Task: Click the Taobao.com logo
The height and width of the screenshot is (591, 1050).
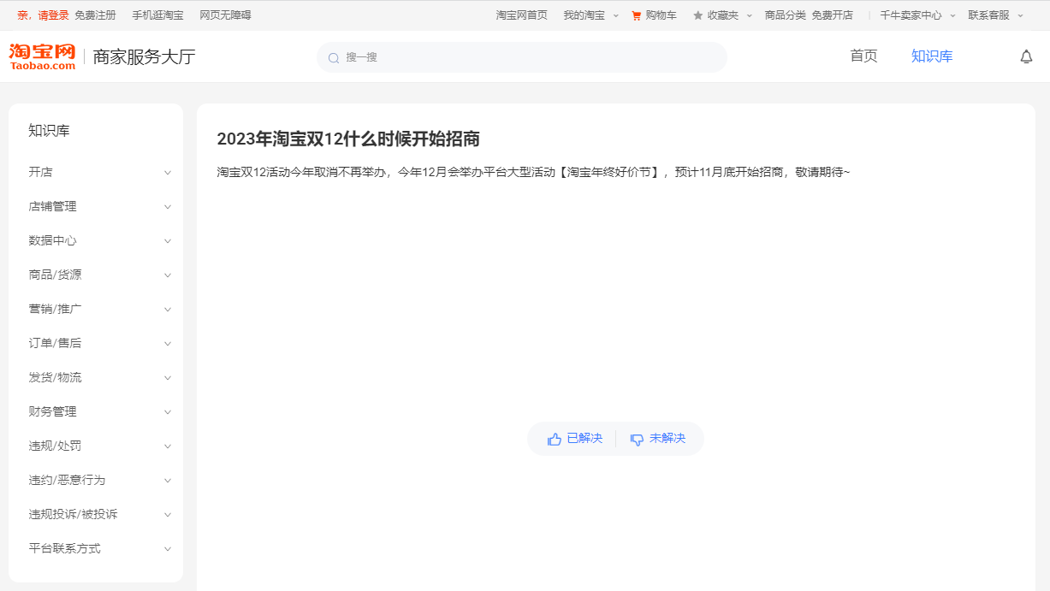Action: [43, 56]
